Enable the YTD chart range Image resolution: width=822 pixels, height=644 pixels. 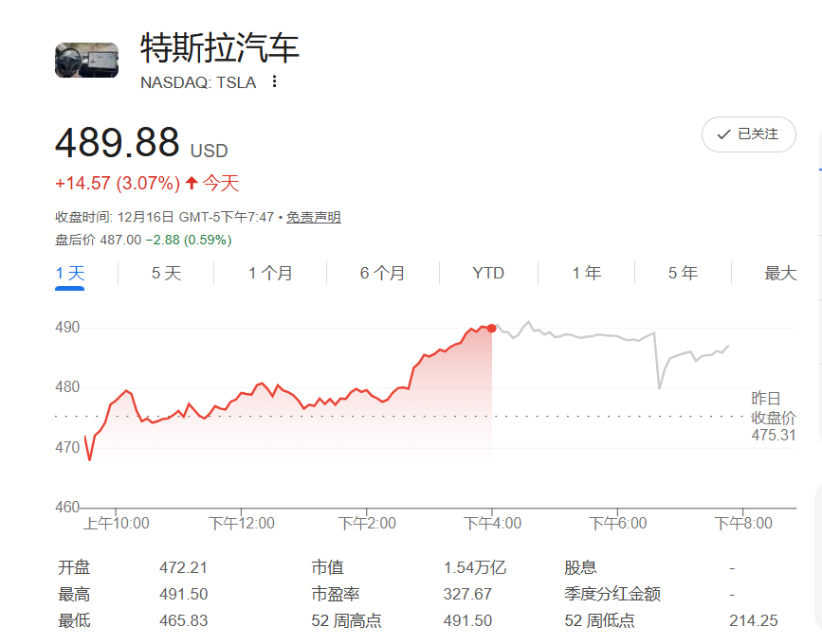[487, 272]
